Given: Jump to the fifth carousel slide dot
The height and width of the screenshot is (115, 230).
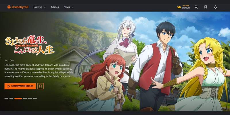Looking at the screenshot, I should click(30, 99).
